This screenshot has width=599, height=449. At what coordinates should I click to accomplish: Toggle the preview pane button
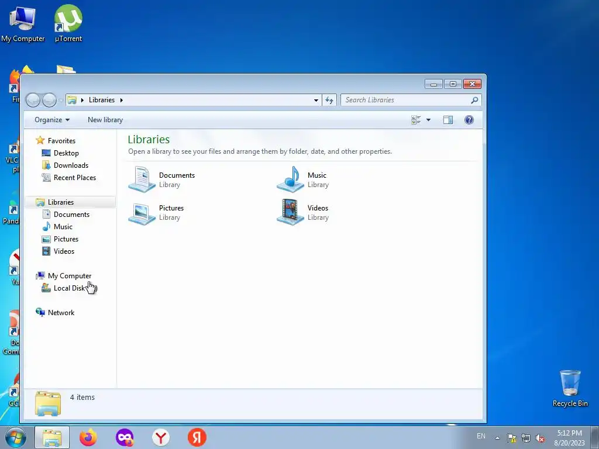447,120
